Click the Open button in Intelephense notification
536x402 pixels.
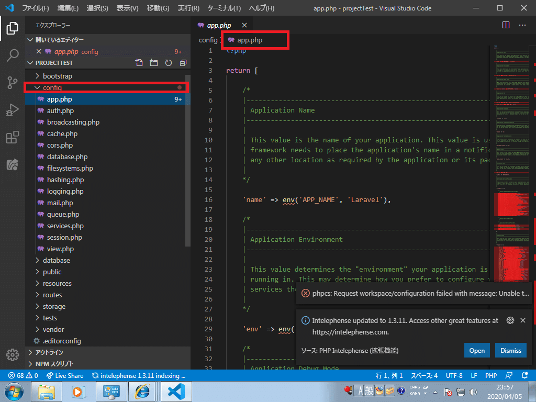477,350
